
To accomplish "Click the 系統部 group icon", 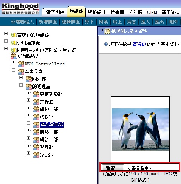I will tap(36, 155).
